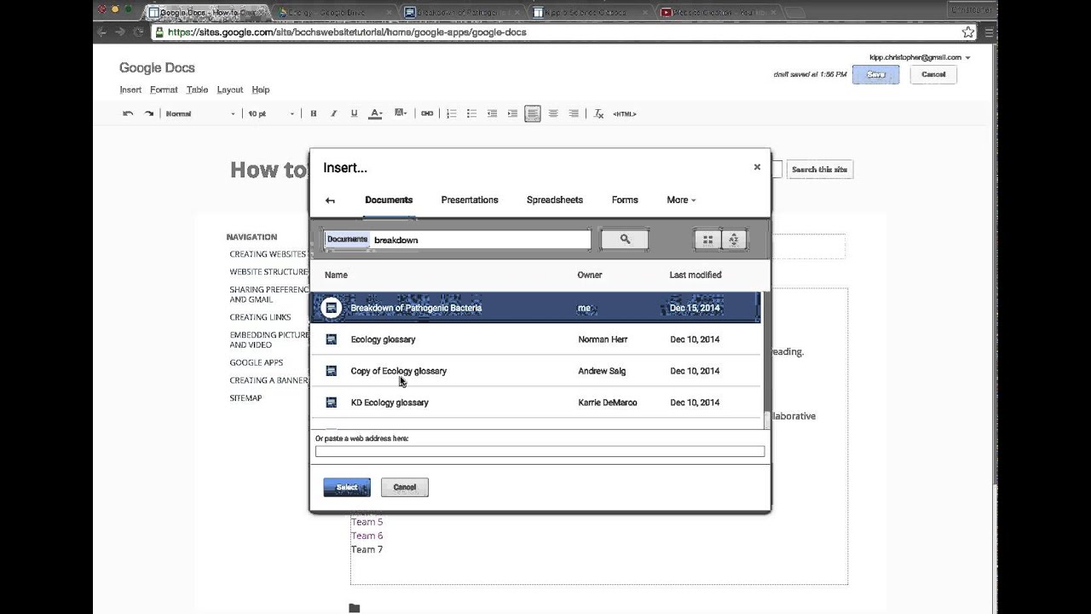Click the Select button in the dialog
This screenshot has height=614, width=1091.
(347, 487)
